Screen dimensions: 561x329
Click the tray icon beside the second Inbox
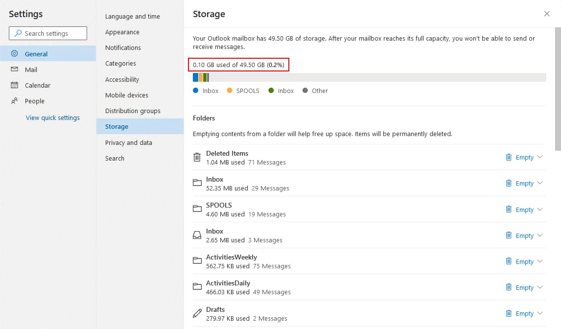click(197, 235)
